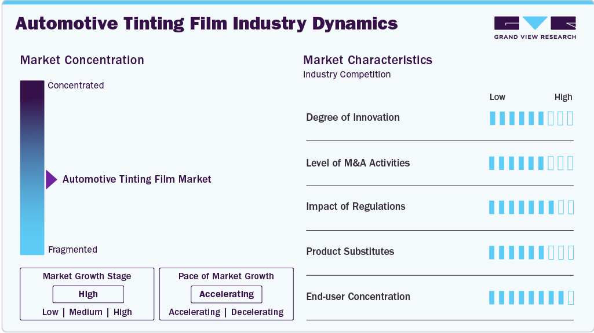Image resolution: width=594 pixels, height=333 pixels.
Task: Click the Automotive Tinting Film Market label
Action: 137,179
